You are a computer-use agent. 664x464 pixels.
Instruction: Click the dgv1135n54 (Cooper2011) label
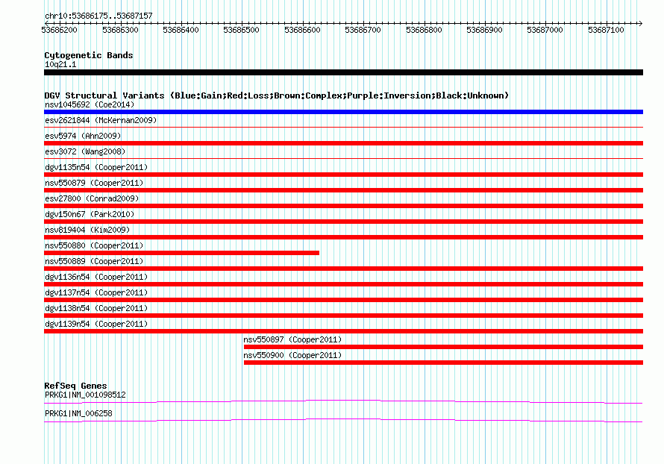(96, 167)
